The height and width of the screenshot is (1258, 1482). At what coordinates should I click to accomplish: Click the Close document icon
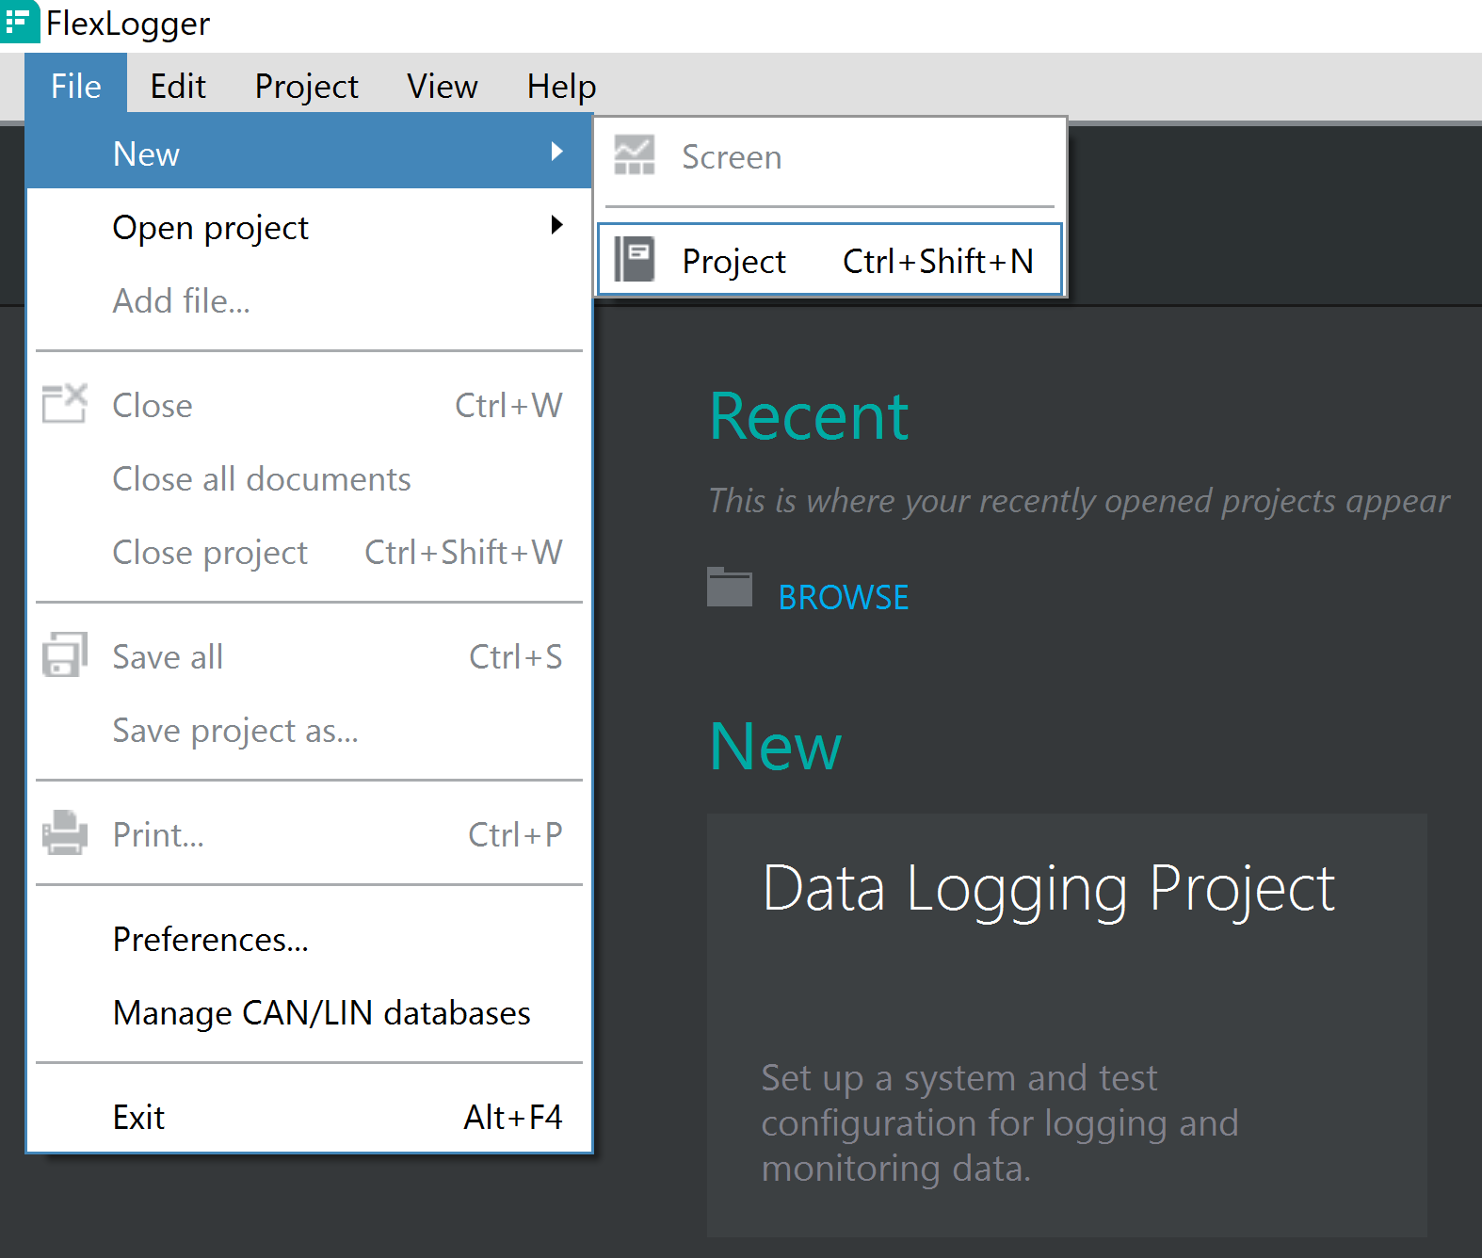tap(65, 404)
